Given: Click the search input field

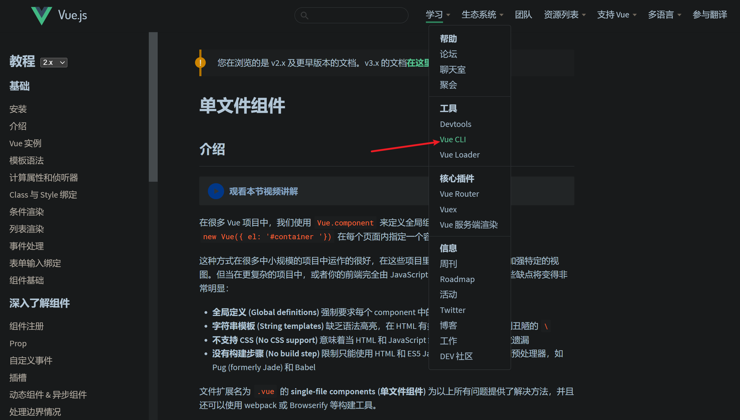Looking at the screenshot, I should tap(351, 15).
